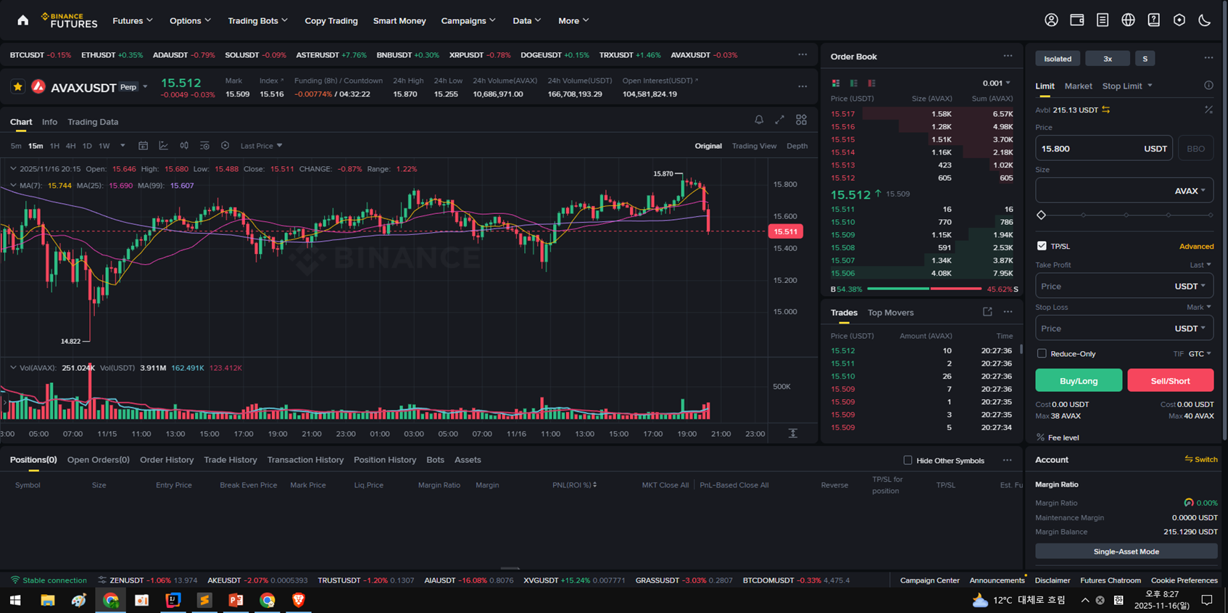Open the Futures dropdown menu

[133, 20]
